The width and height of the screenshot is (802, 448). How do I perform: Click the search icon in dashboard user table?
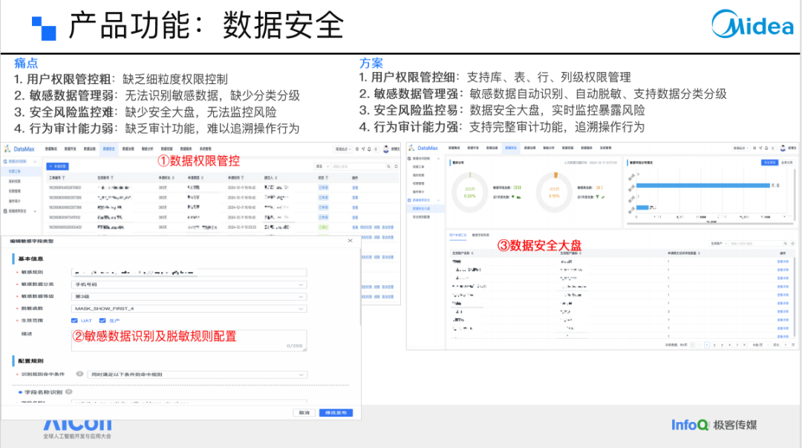[786, 244]
